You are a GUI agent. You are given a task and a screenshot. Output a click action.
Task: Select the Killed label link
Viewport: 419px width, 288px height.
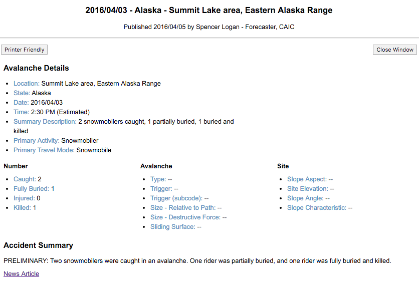(22, 208)
